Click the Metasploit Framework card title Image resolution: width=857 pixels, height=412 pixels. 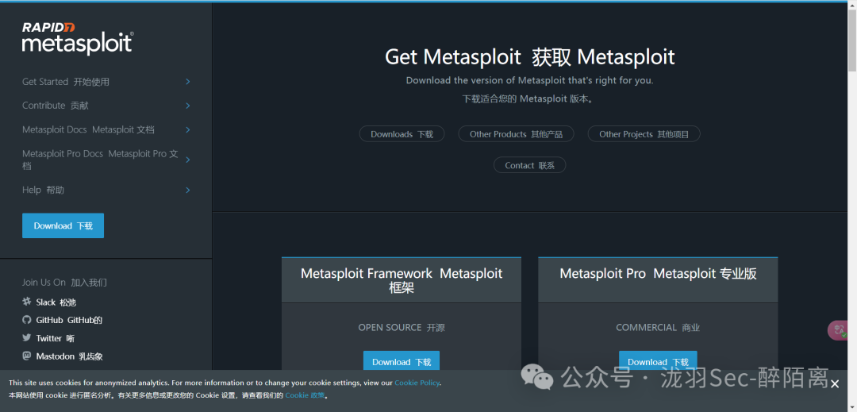pos(402,280)
